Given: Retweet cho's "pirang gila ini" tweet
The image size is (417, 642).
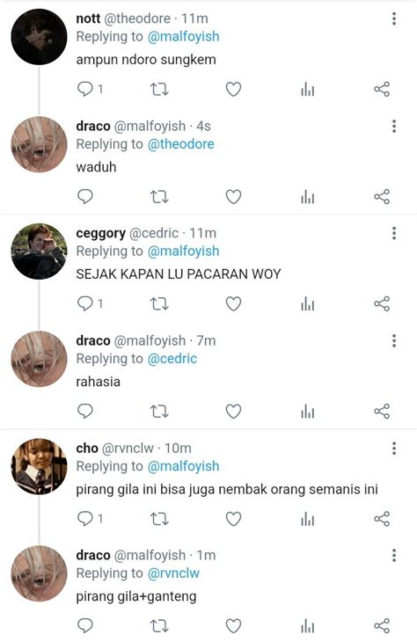Looking at the screenshot, I should pyautogui.click(x=159, y=519).
